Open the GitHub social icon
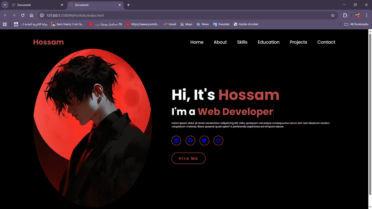 click(190, 140)
